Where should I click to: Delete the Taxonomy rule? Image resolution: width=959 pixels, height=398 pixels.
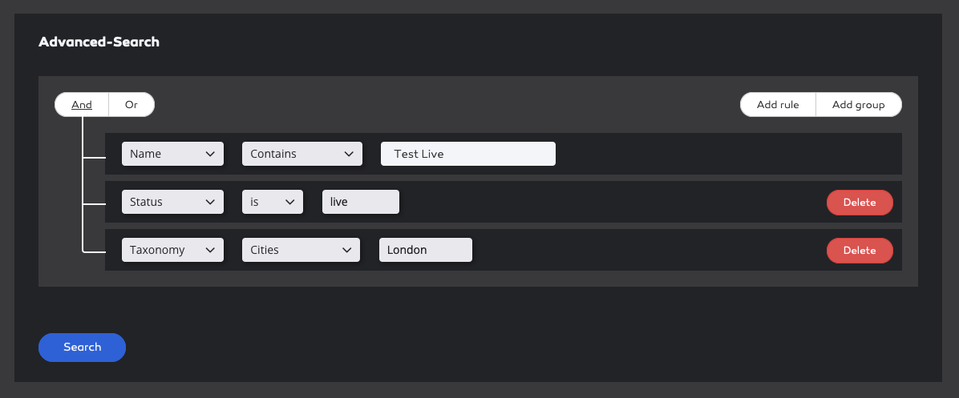point(860,251)
